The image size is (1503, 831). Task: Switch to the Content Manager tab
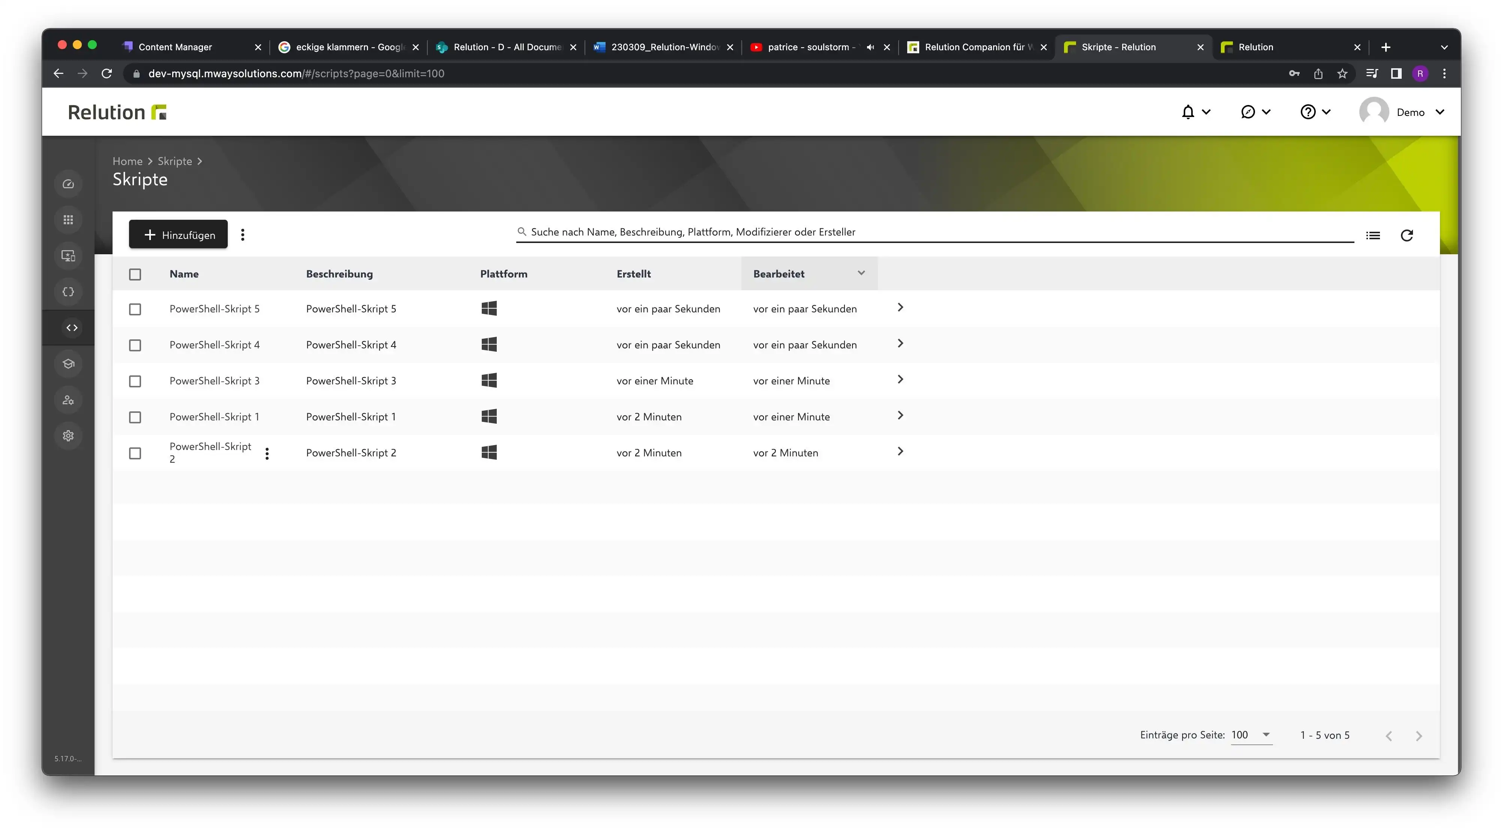(x=189, y=47)
